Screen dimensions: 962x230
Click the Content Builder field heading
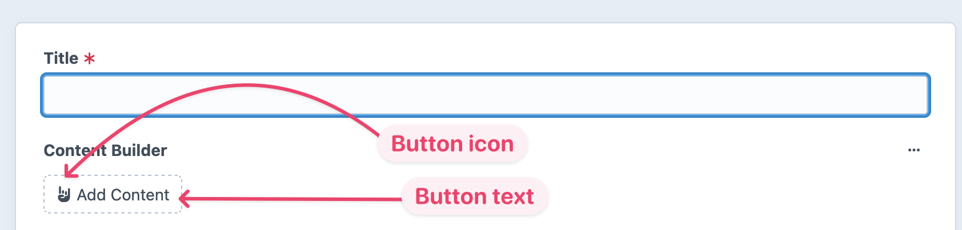pos(105,150)
